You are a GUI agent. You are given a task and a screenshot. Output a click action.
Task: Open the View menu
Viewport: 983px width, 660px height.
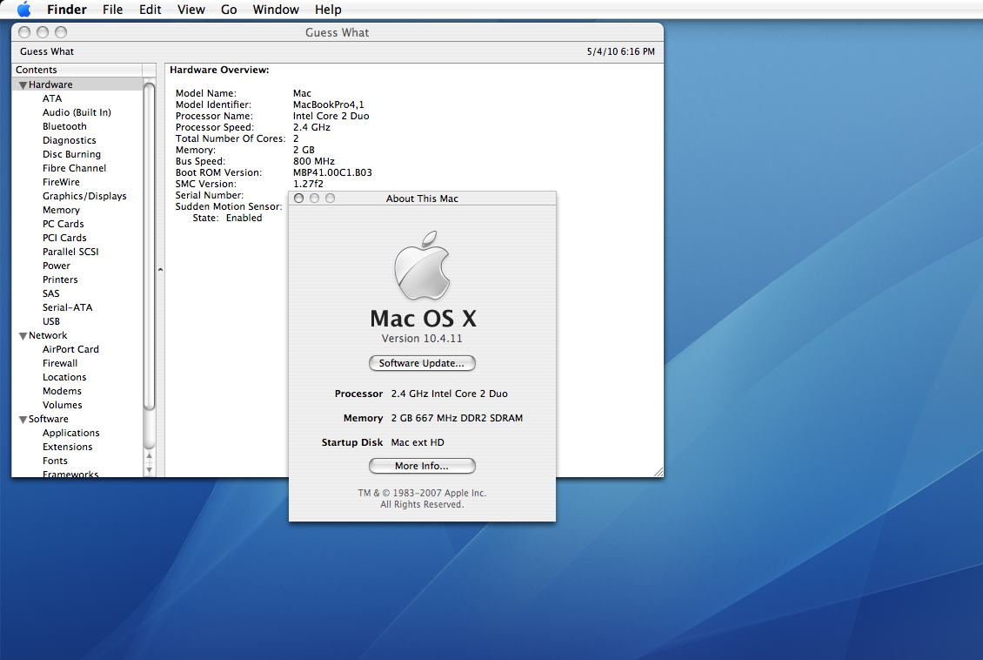tap(191, 10)
